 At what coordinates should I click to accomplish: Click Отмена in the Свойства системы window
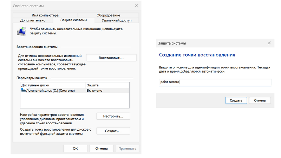click(x=101, y=149)
